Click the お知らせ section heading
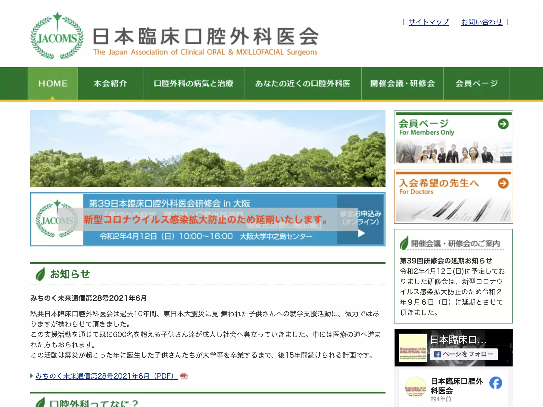 point(70,274)
